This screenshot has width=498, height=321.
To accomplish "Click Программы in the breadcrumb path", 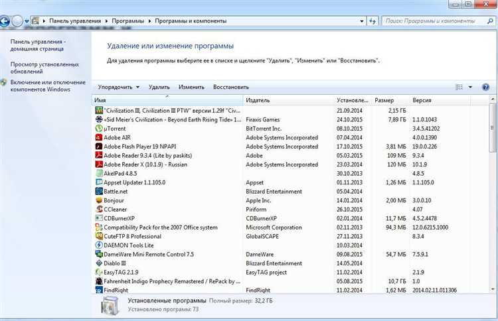I will 127,21.
